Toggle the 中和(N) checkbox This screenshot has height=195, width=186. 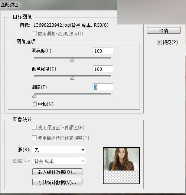(x=34, y=104)
